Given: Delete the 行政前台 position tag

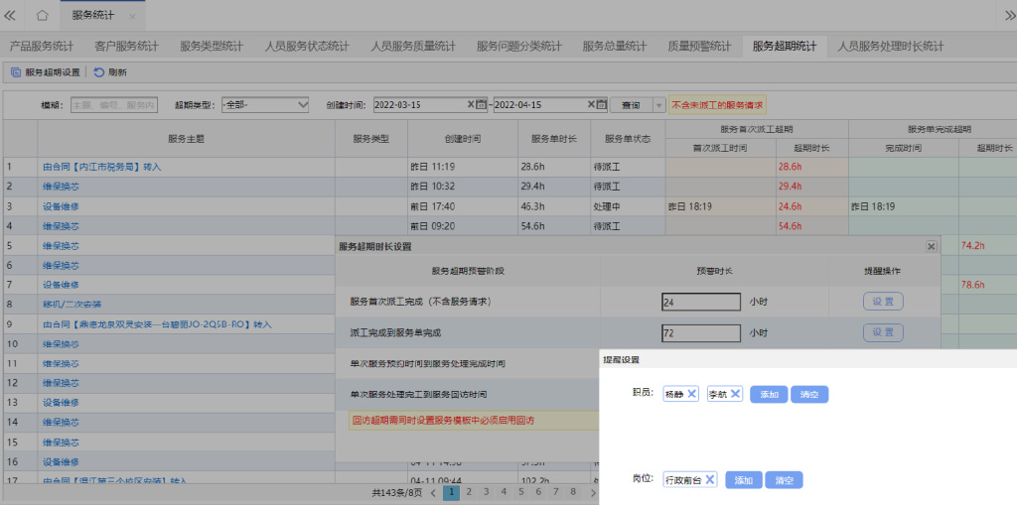Looking at the screenshot, I should 710,480.
